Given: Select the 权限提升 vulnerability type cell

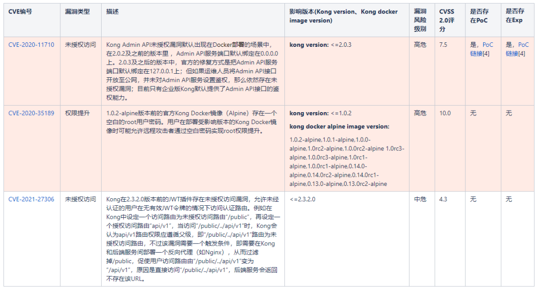Looking at the screenshot, I should coord(78,113).
